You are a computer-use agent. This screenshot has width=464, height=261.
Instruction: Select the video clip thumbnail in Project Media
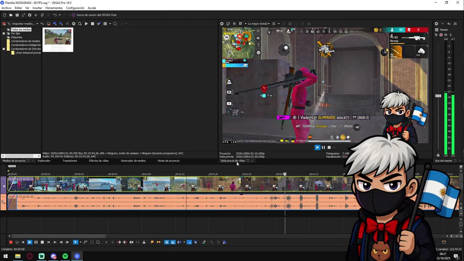point(58,40)
